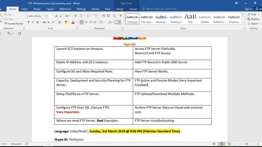Click Justify alignment button
The image size is (262, 147).
[95, 22]
